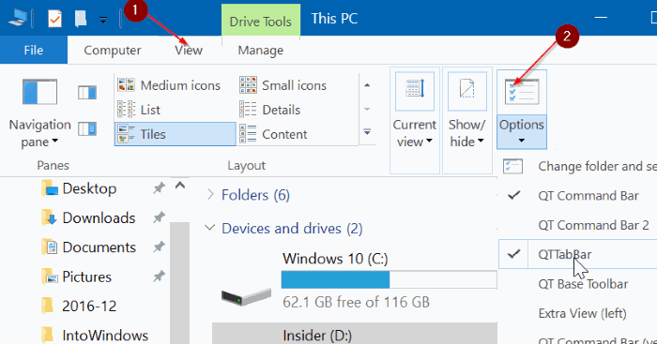Click the navigation pane scrollbar thumb
The height and width of the screenshot is (344, 657).
(180, 283)
